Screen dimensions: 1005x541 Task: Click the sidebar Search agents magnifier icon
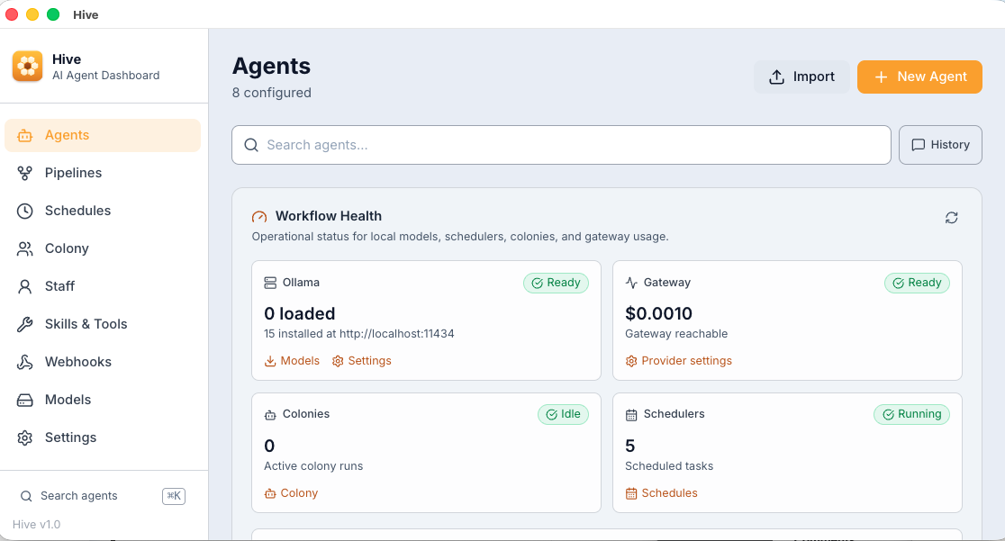click(26, 496)
